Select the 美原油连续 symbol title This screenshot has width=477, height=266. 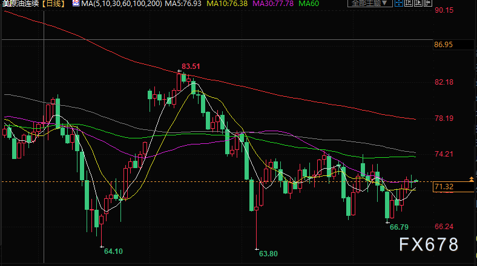(x=21, y=4)
